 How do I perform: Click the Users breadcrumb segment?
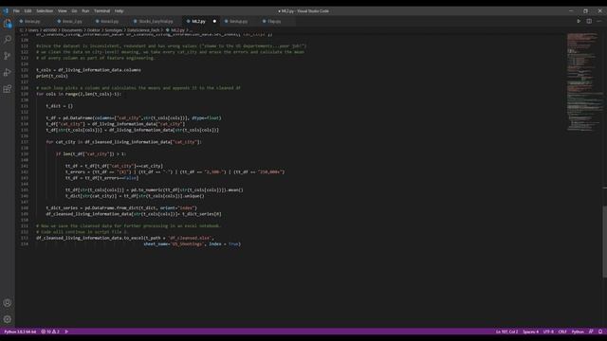pyautogui.click(x=33, y=29)
